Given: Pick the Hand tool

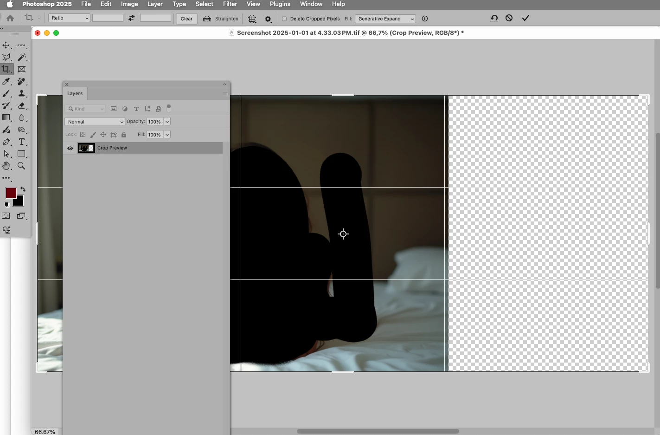Looking at the screenshot, I should click(6, 166).
